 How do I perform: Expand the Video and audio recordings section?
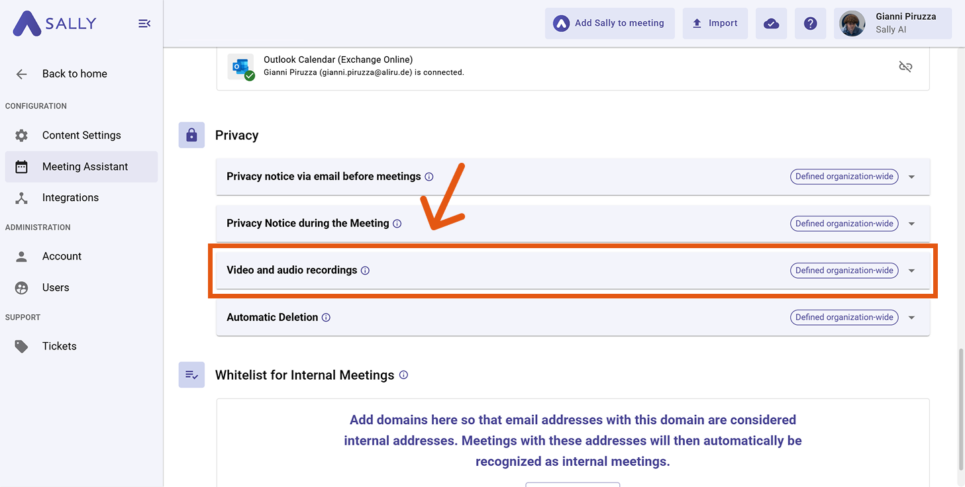coord(911,270)
